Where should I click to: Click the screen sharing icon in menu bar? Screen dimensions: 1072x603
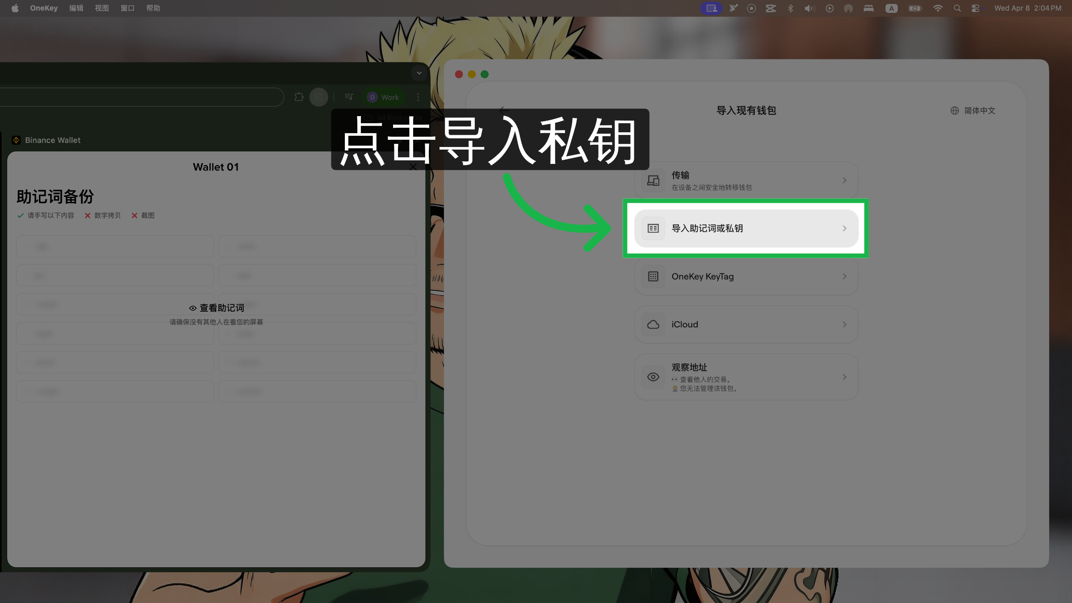pos(711,8)
